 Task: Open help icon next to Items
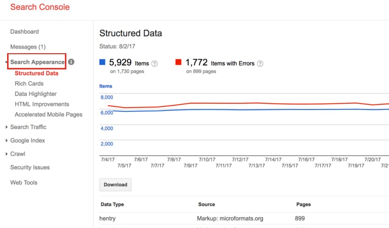point(154,64)
